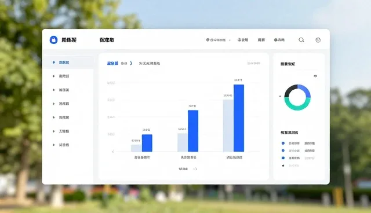The height and width of the screenshot is (213, 371).
Task: Open search with the magnifier icon
Action: pyautogui.click(x=301, y=40)
